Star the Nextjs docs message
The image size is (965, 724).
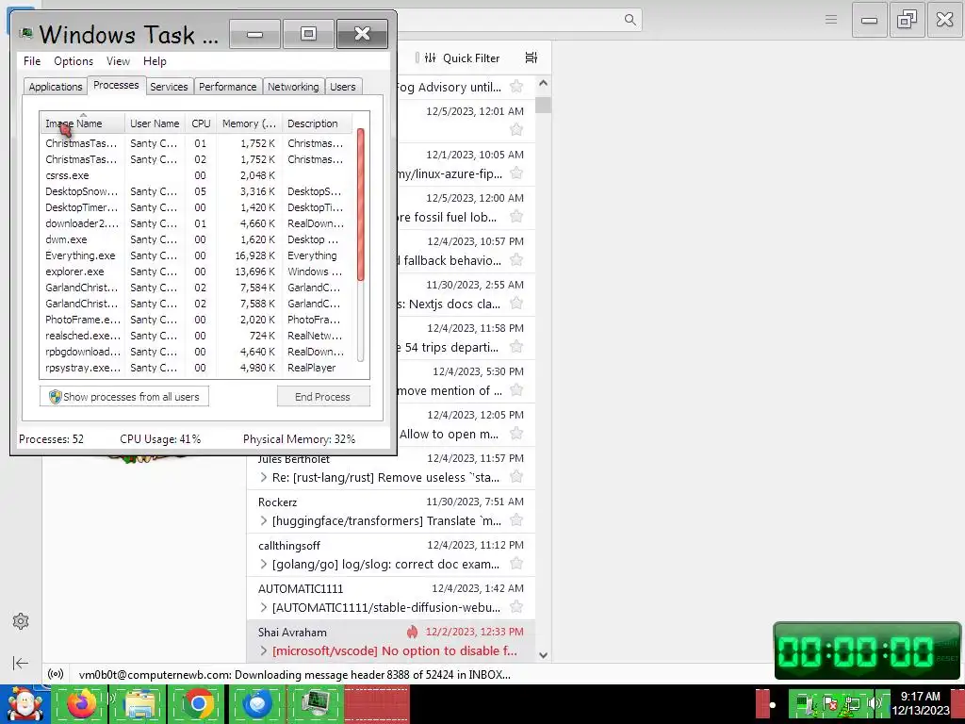pyautogui.click(x=516, y=304)
